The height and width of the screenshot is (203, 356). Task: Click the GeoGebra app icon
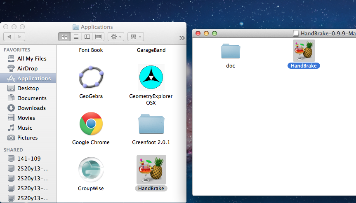pyautogui.click(x=91, y=77)
